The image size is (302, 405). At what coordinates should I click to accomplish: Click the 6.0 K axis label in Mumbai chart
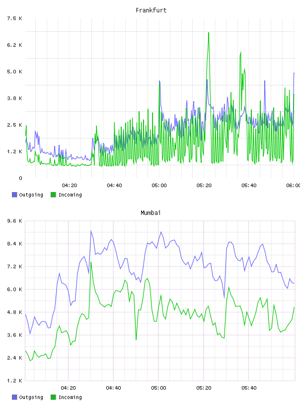click(x=14, y=289)
